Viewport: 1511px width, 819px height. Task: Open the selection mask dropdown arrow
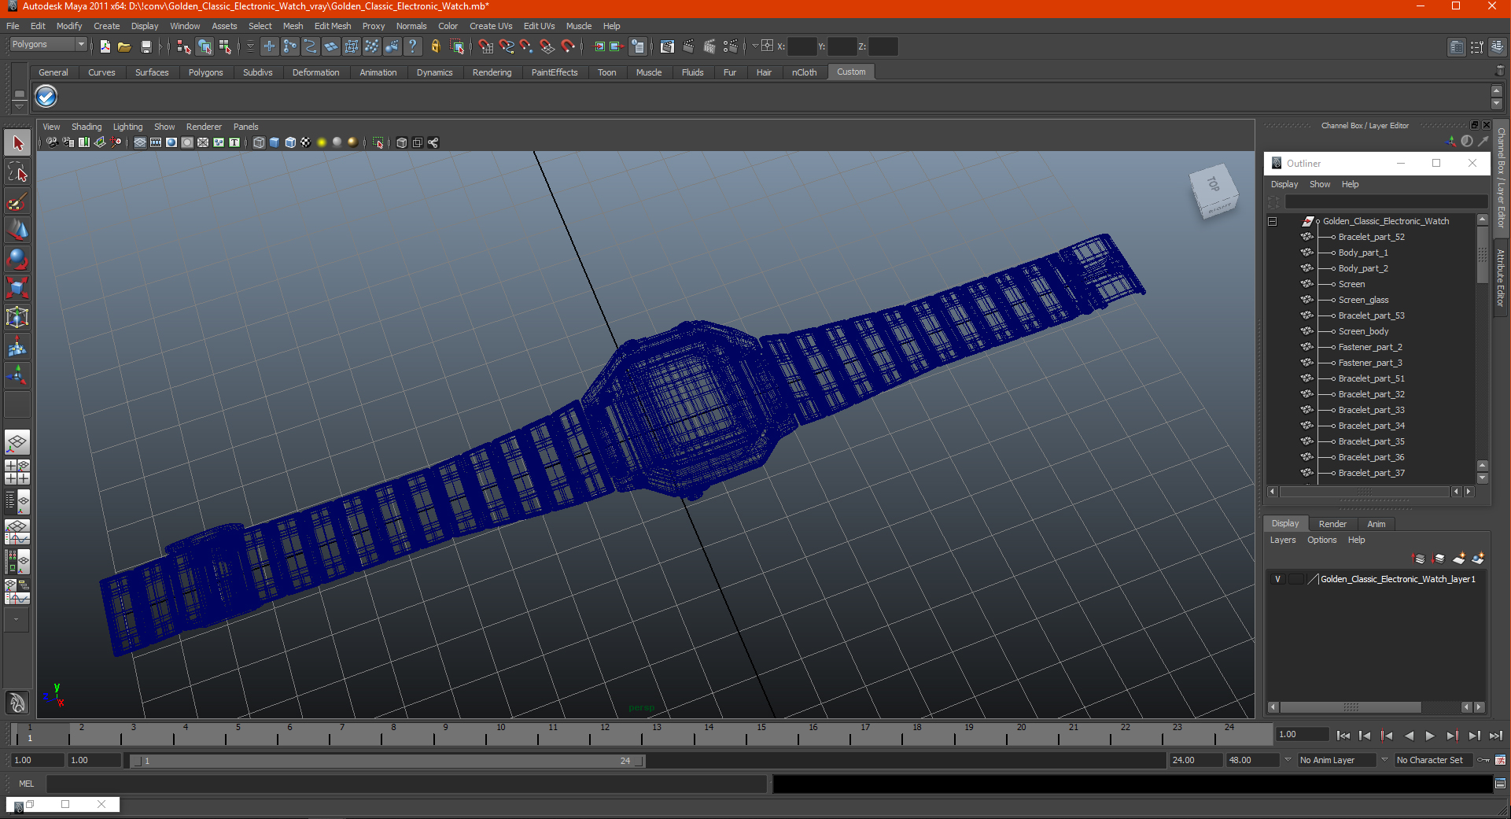click(x=251, y=46)
